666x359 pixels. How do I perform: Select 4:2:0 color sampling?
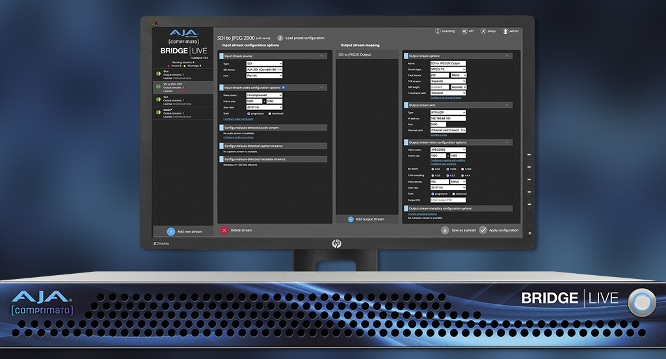click(433, 176)
